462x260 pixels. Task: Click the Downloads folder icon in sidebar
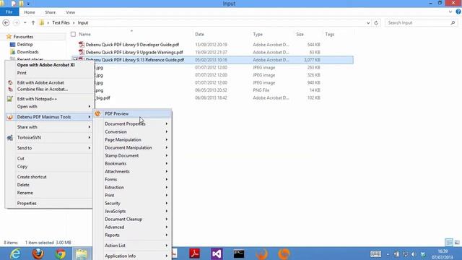pos(12,52)
